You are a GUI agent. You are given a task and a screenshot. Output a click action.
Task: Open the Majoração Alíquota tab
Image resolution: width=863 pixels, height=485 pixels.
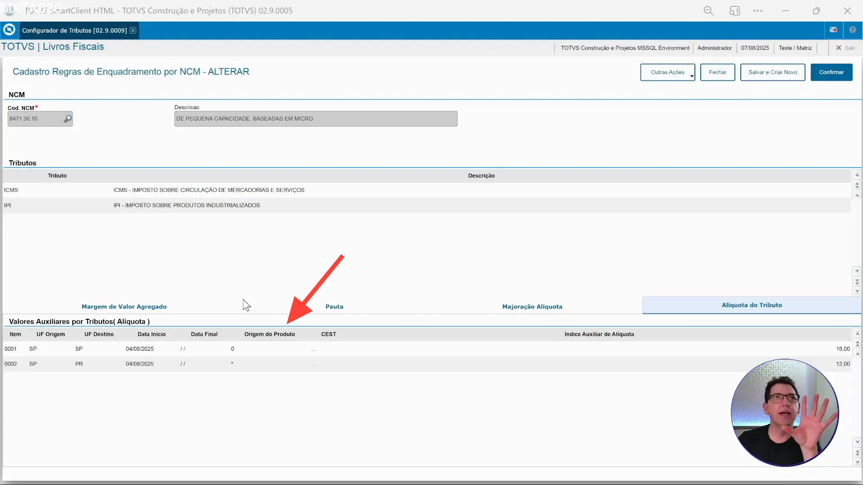coord(532,307)
